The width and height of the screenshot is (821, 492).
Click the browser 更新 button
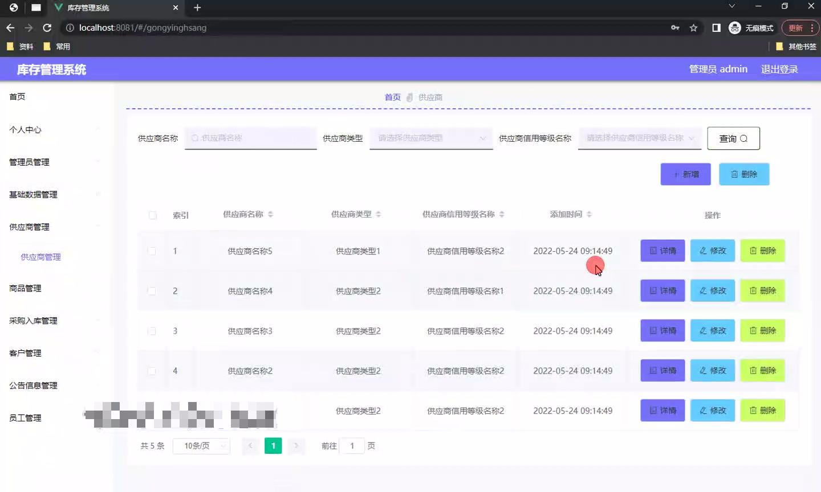(795, 27)
